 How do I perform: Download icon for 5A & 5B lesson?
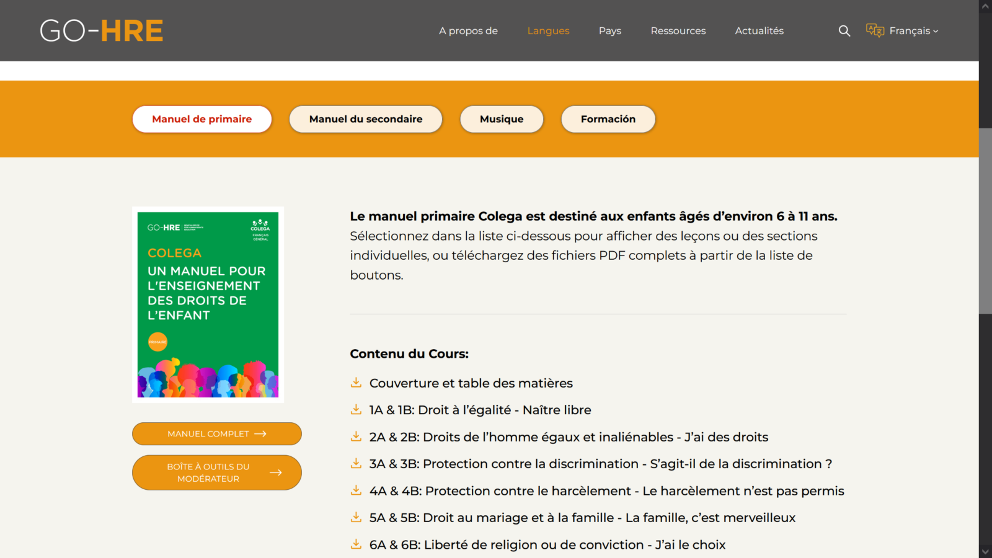pos(356,517)
